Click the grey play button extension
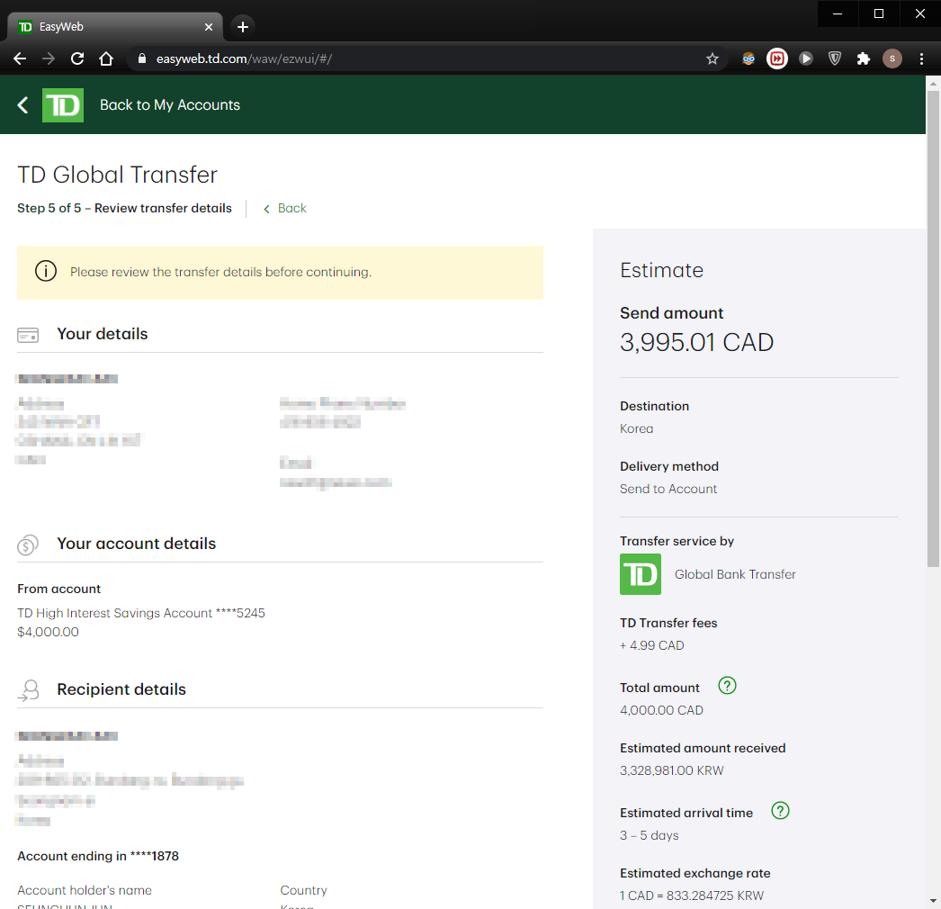Screen dimensions: 941x909 (x=806, y=58)
